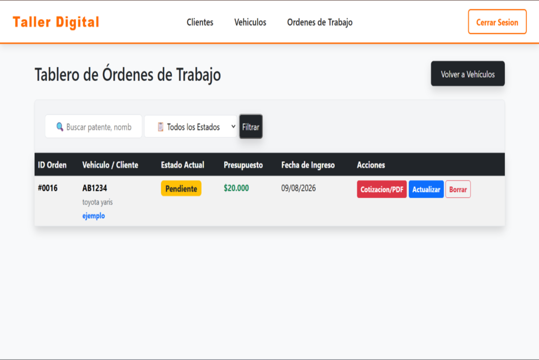Click the Volver a Vehículos button
539x360 pixels.
pos(467,74)
